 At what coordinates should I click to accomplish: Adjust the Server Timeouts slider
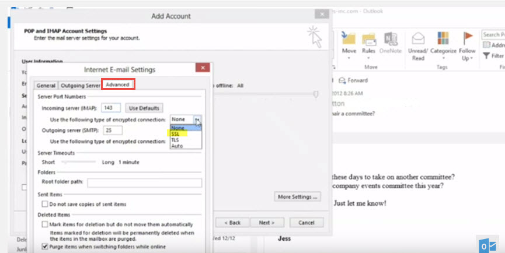click(78, 162)
